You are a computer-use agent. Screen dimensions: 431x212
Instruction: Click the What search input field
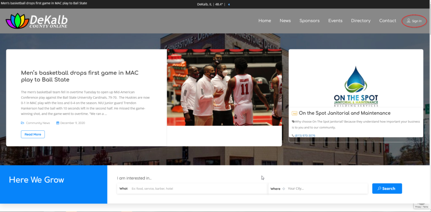[198, 189]
